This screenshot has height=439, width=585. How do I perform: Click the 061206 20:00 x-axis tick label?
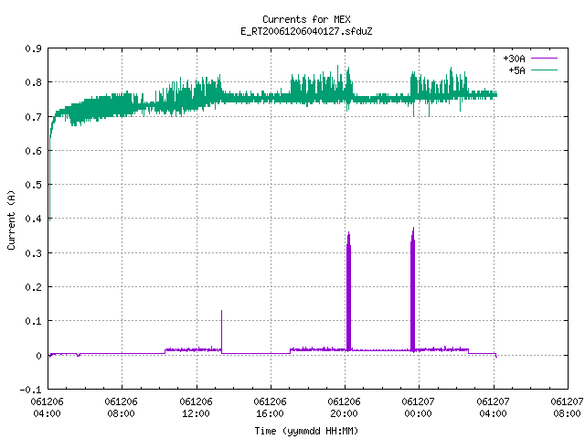click(x=344, y=408)
